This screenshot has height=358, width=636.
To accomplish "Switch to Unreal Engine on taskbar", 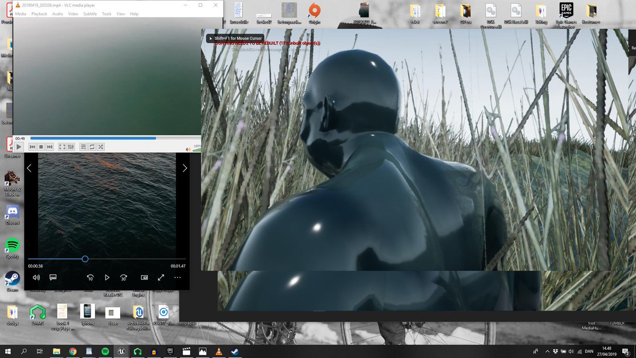I will (121, 351).
